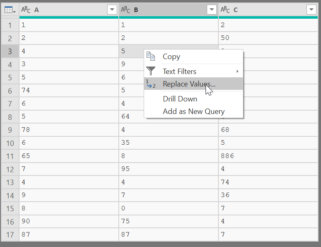Viewport: 321px width, 247px height.
Task: Expand the Text Filters submenu arrow
Action: 237,72
